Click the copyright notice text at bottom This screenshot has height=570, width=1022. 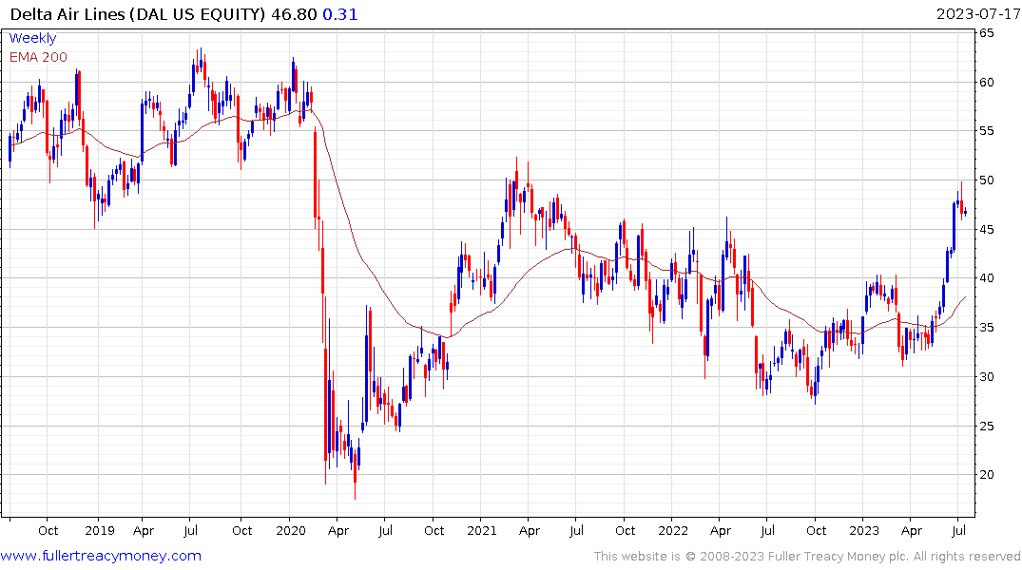pyautogui.click(x=807, y=557)
